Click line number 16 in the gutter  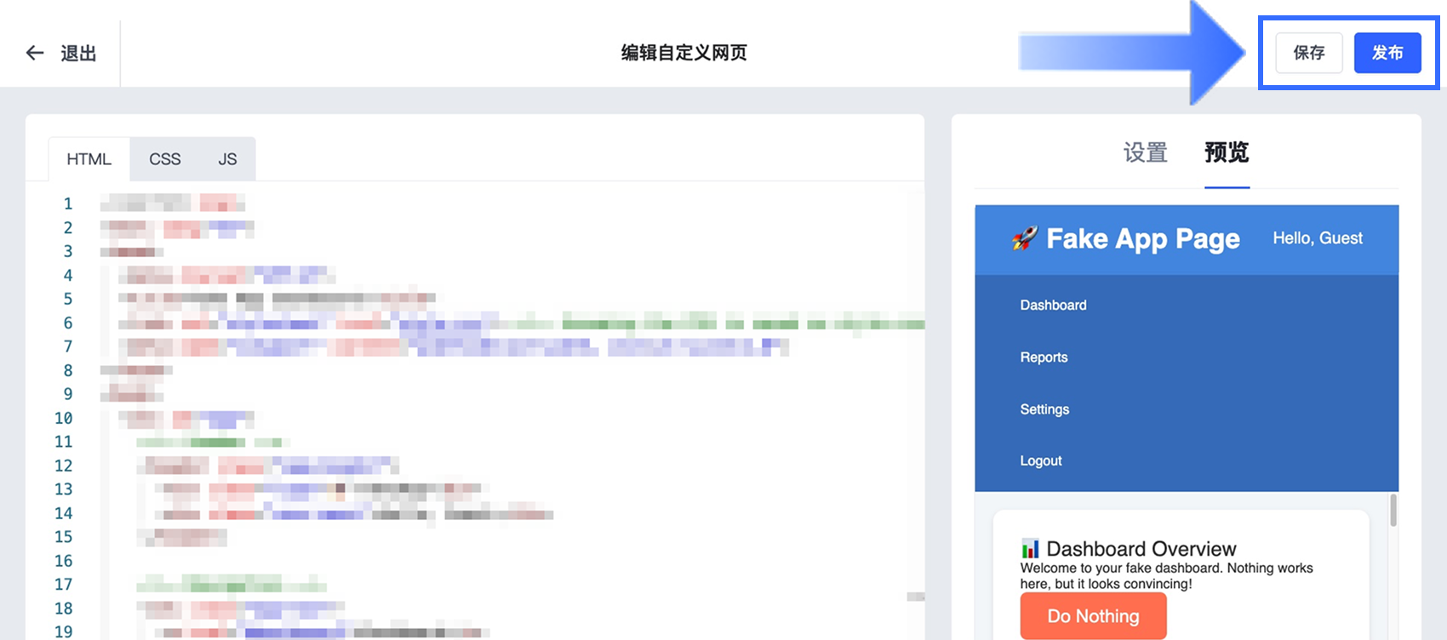pyautogui.click(x=64, y=561)
